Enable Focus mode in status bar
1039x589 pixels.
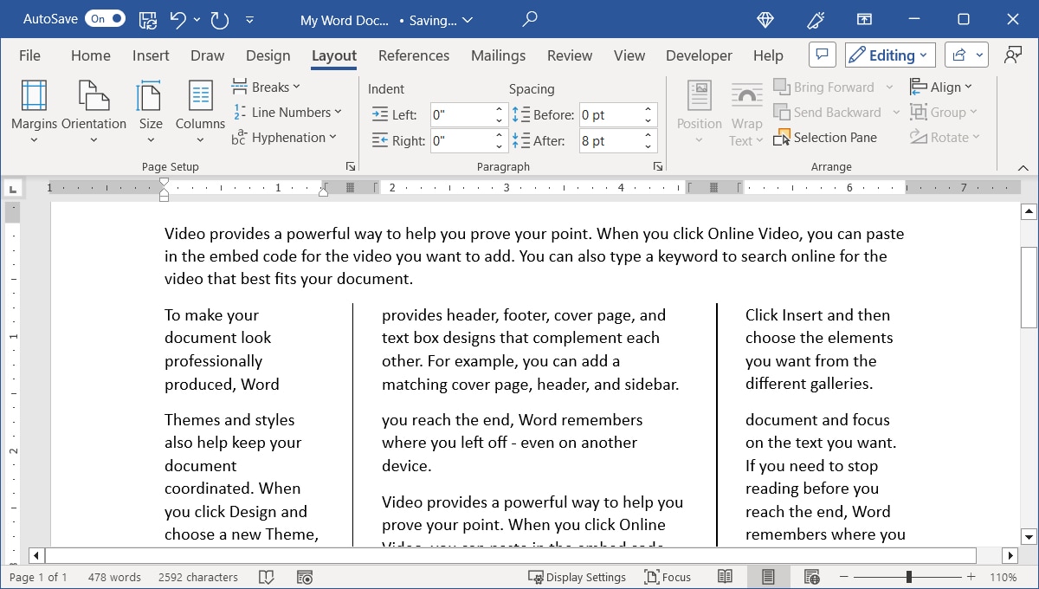coord(668,576)
